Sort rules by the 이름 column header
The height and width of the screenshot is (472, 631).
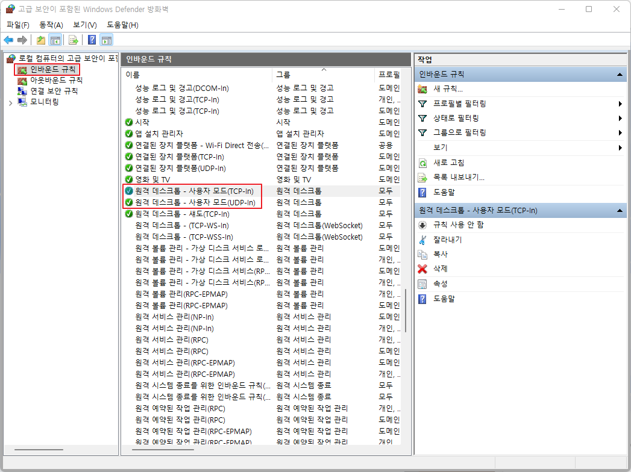[x=197, y=75]
